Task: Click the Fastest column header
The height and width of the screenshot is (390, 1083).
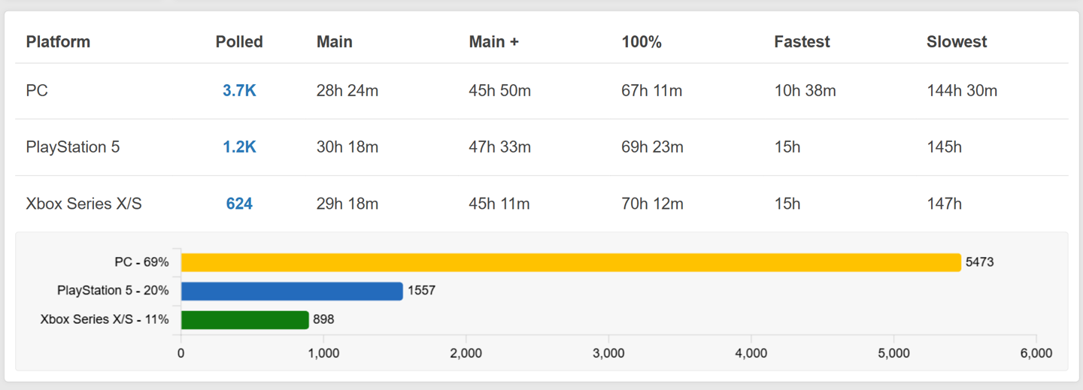Action: point(802,42)
